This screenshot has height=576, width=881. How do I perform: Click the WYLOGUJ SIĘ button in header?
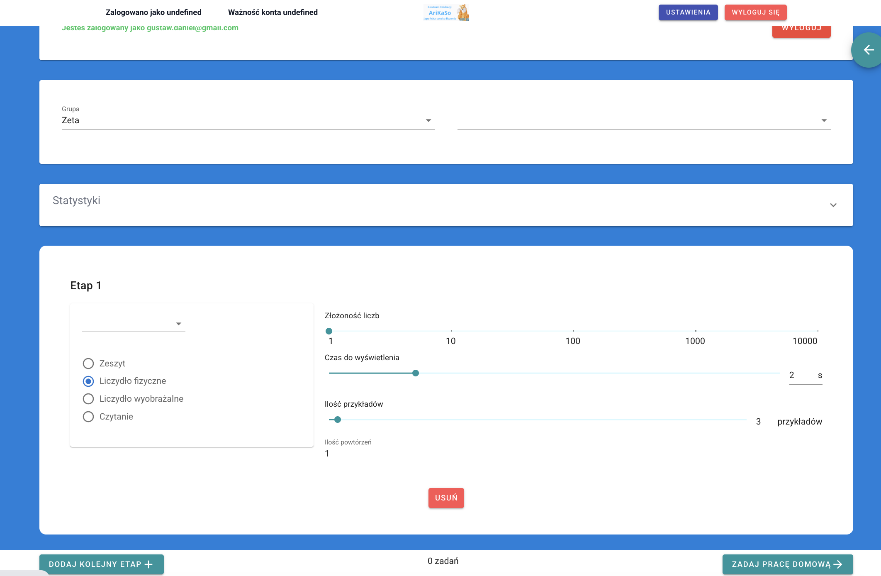tap(756, 12)
